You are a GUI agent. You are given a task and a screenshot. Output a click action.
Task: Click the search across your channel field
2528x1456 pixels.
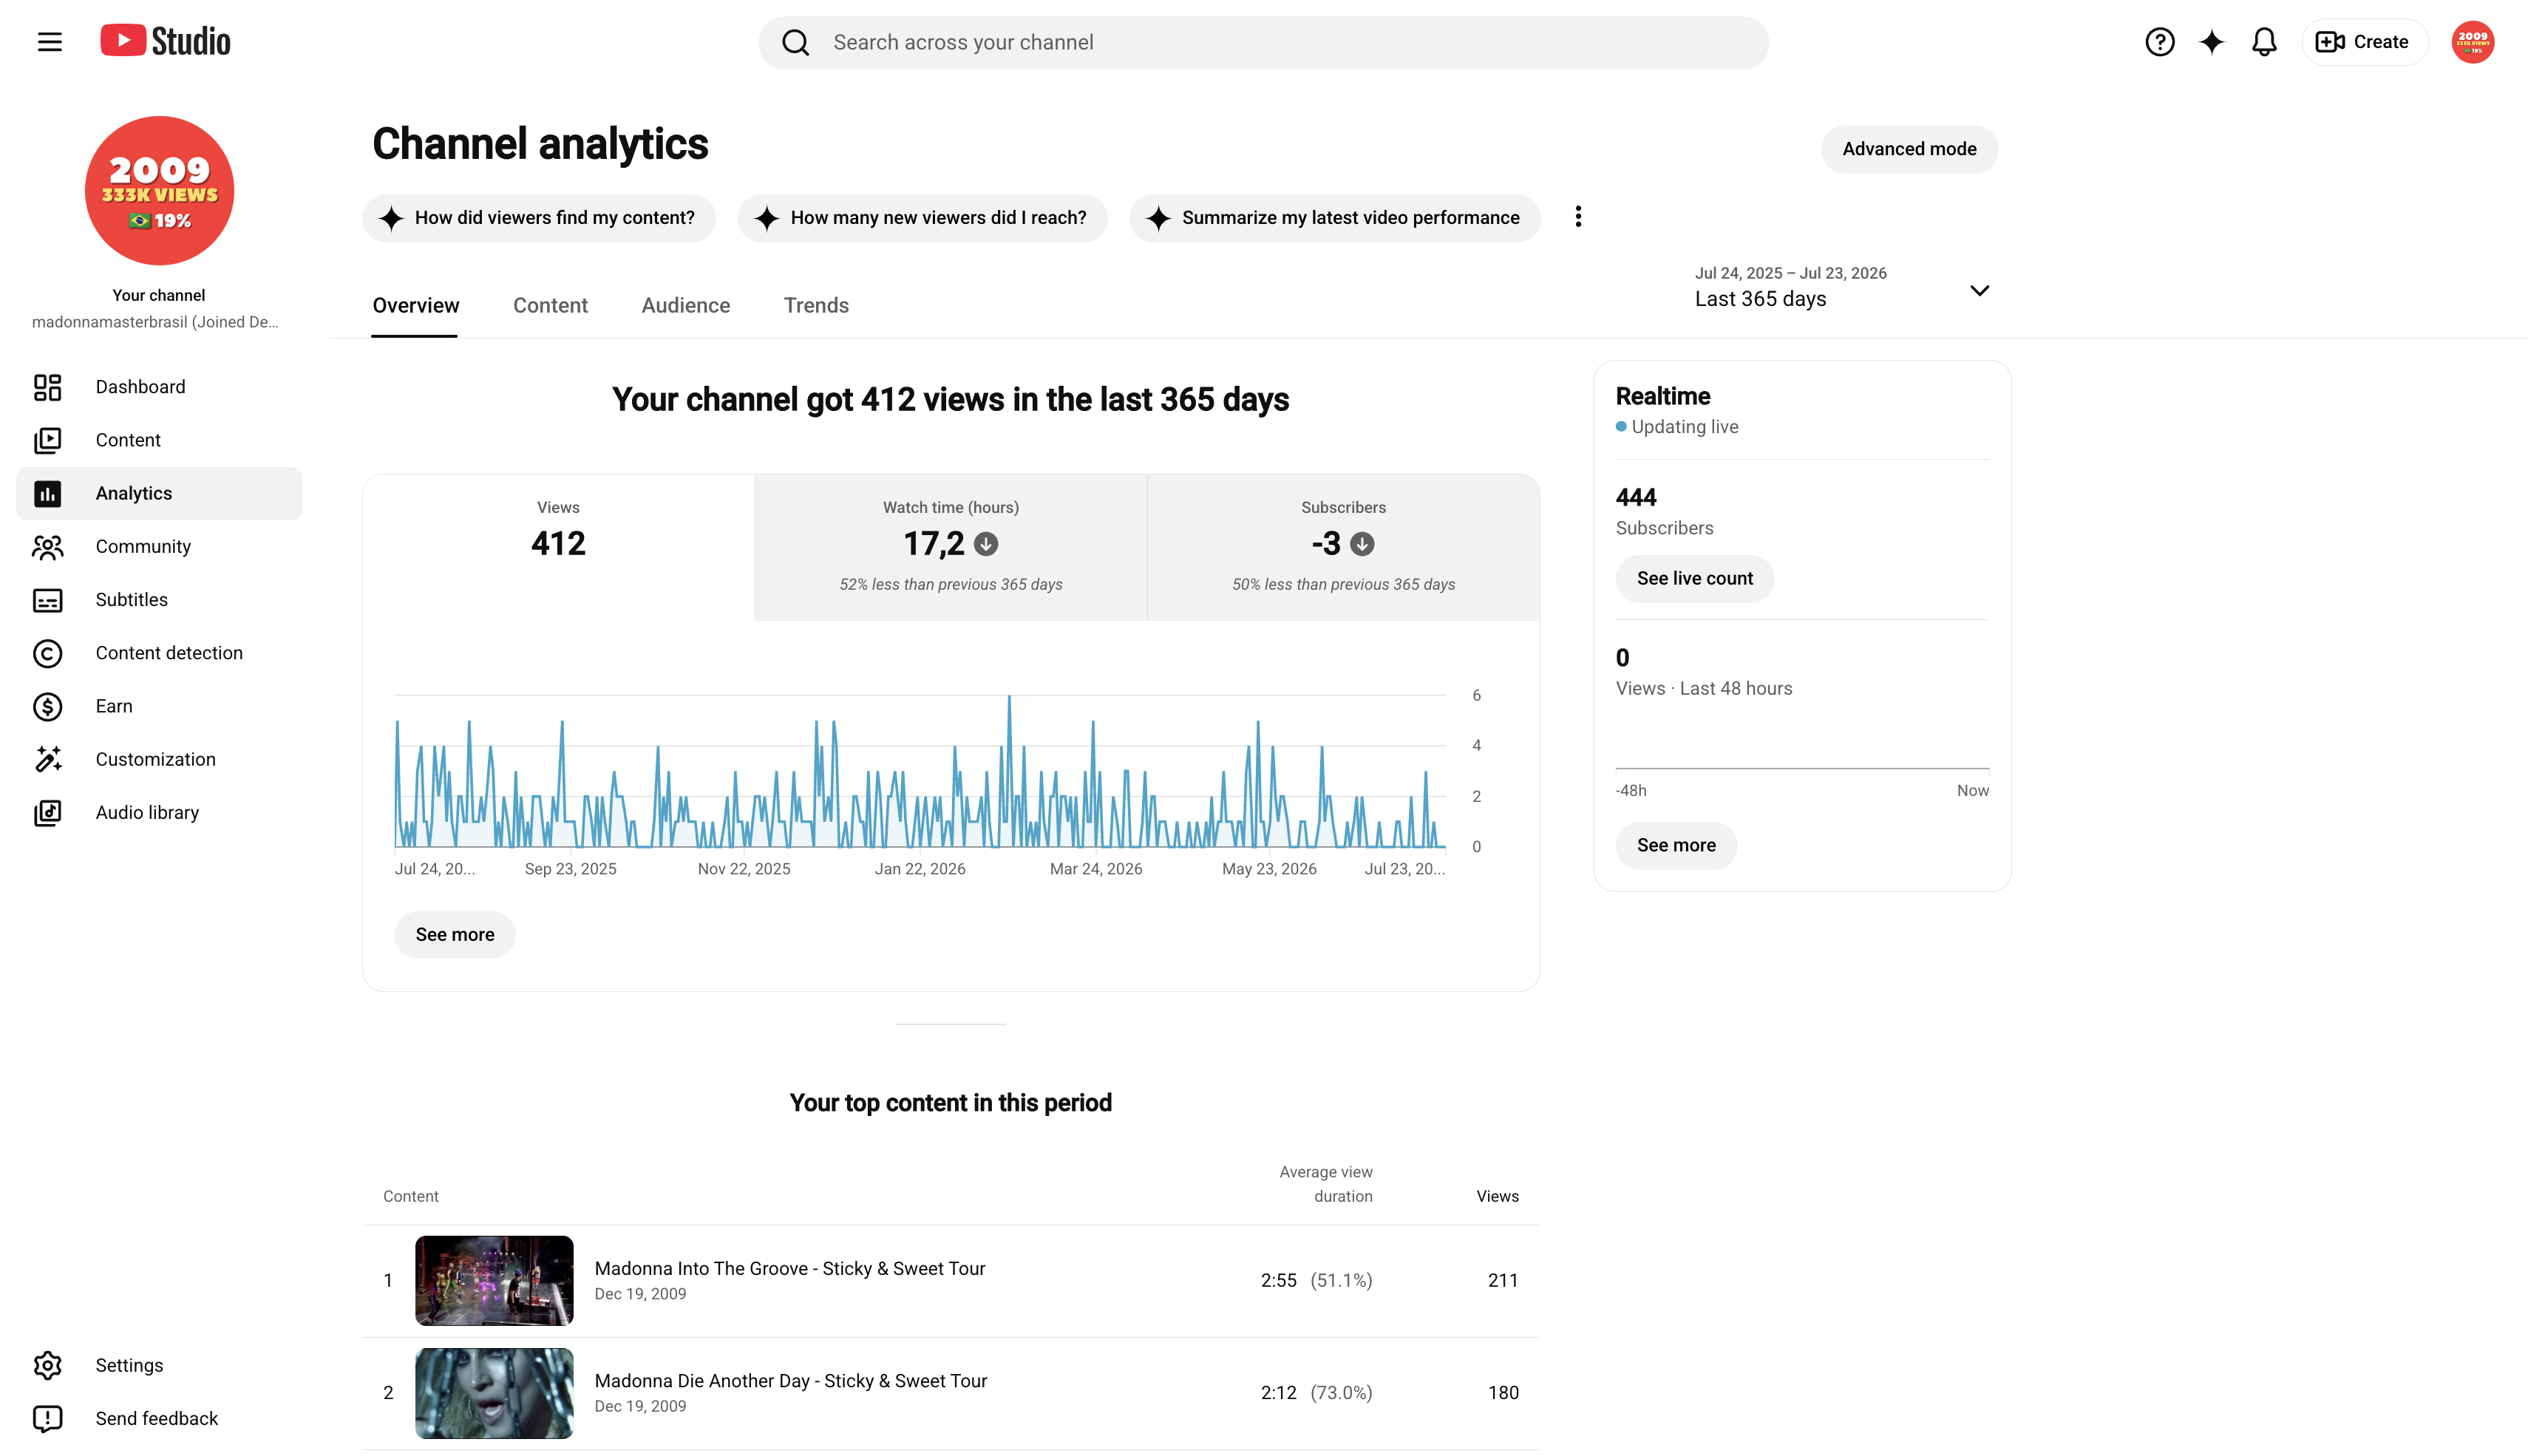[x=1264, y=42]
